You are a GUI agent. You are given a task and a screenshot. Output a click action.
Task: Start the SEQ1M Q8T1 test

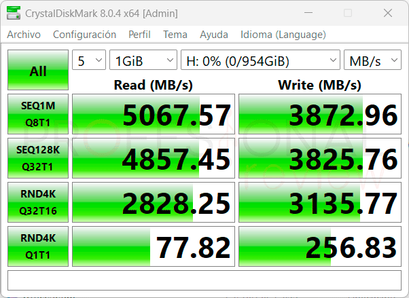(38, 114)
